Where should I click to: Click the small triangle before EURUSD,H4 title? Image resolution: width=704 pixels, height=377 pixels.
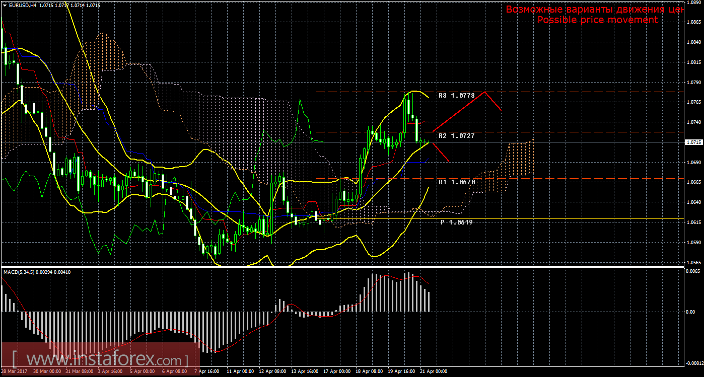[5, 5]
